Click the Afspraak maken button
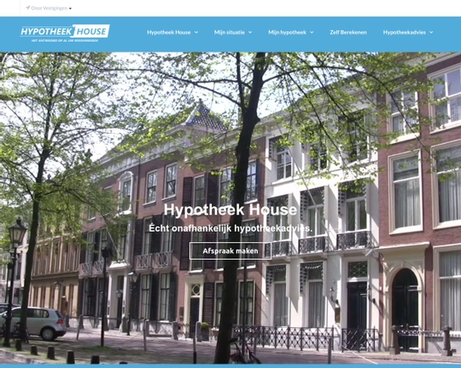 pos(230,251)
